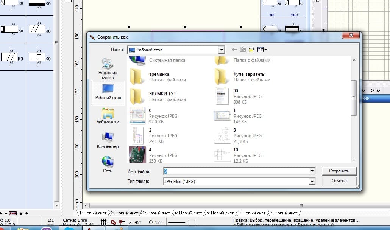Select Библиотеки in the places sidebar
This screenshot has width=390, height=230.
[108, 116]
